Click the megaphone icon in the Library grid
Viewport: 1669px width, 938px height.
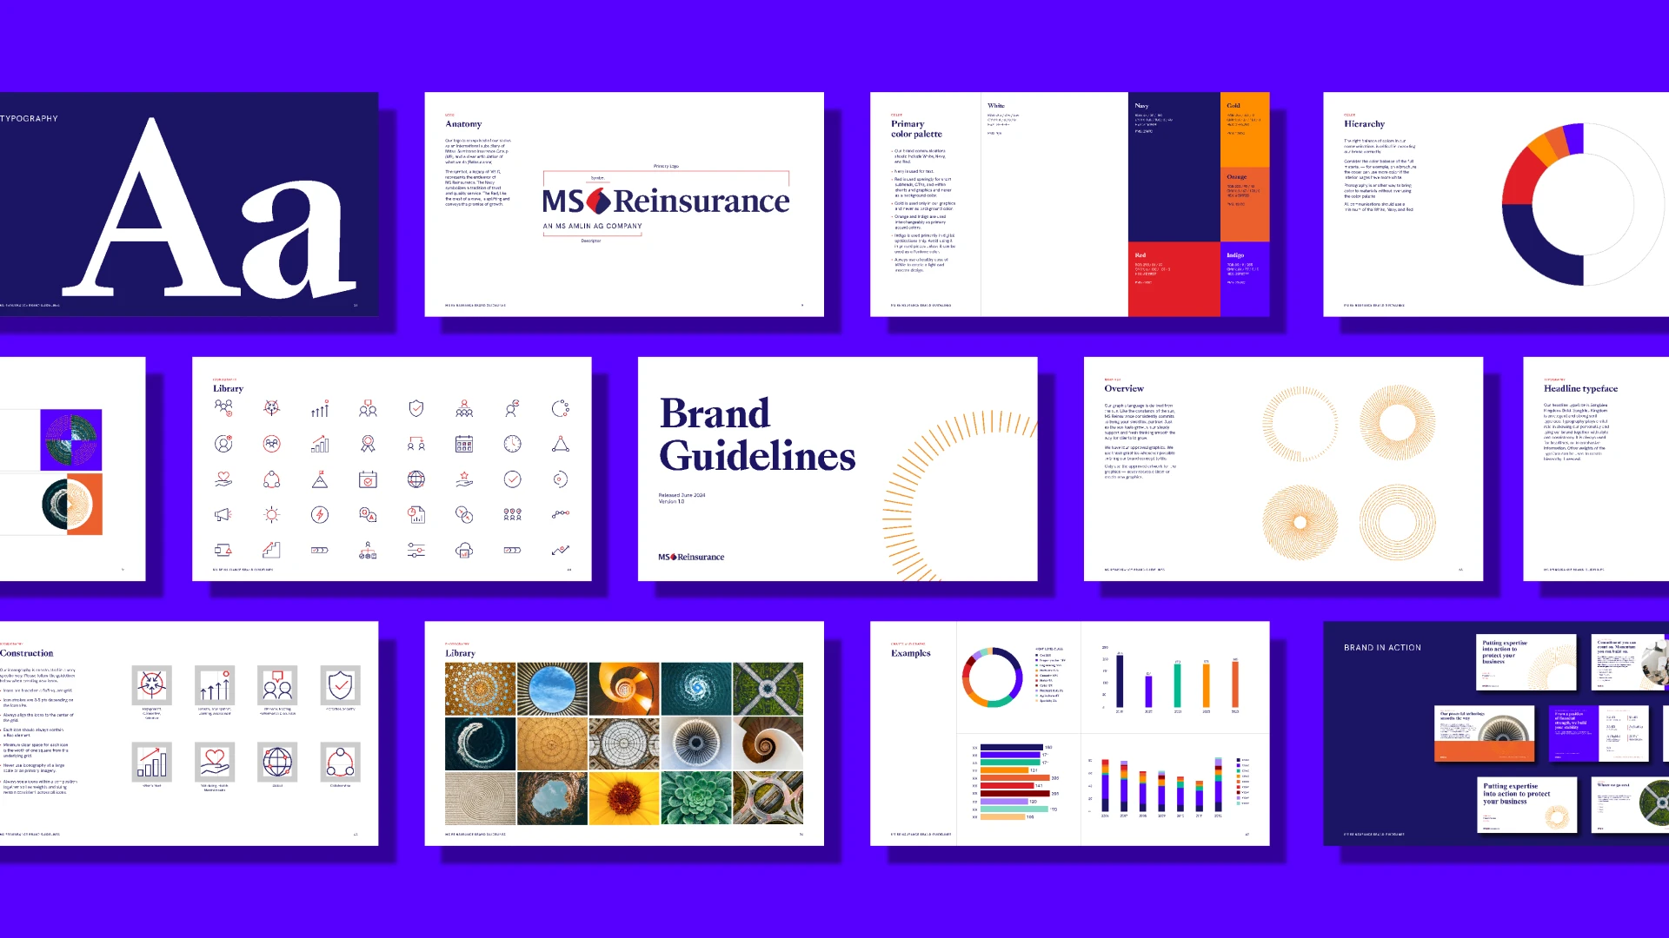coord(223,515)
